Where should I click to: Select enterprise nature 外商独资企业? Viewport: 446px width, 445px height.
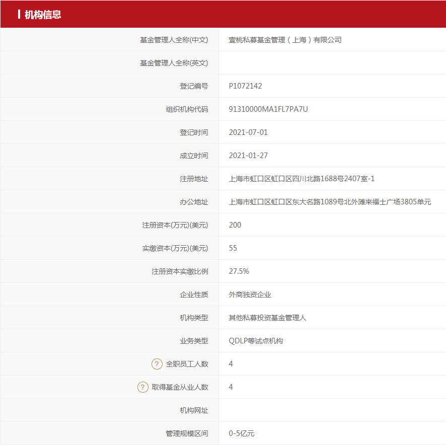pos(250,295)
